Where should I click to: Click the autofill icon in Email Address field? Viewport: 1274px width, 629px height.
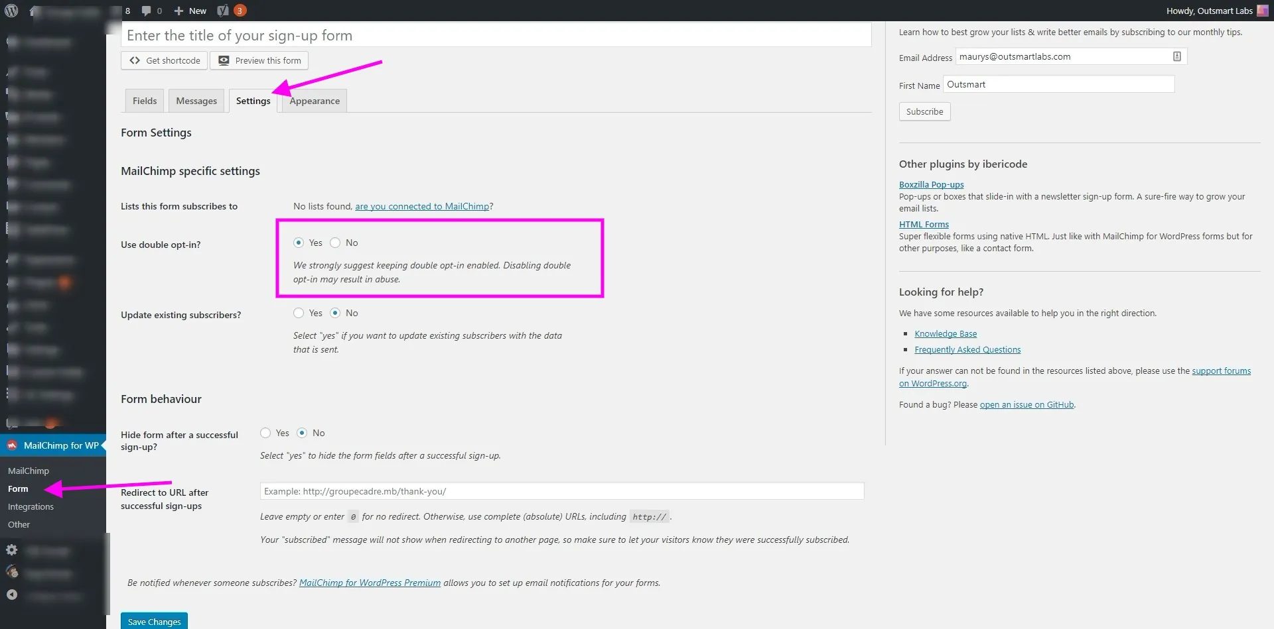[x=1176, y=56]
